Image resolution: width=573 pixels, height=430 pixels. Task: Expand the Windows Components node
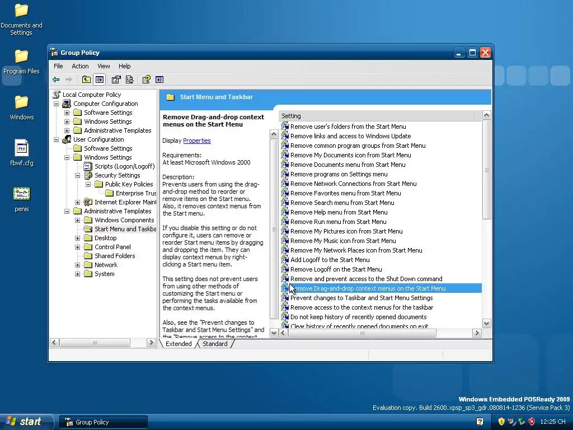[77, 220]
